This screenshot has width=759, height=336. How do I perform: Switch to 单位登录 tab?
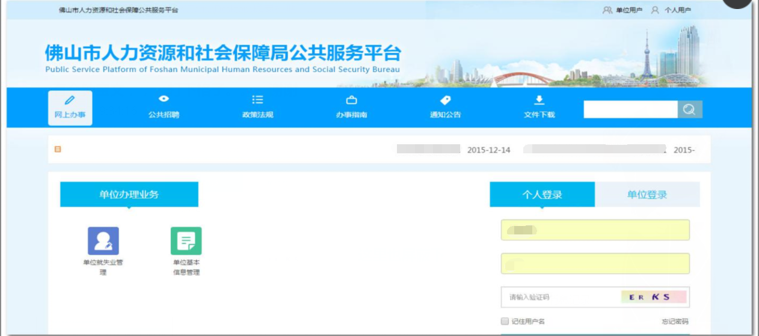(647, 195)
